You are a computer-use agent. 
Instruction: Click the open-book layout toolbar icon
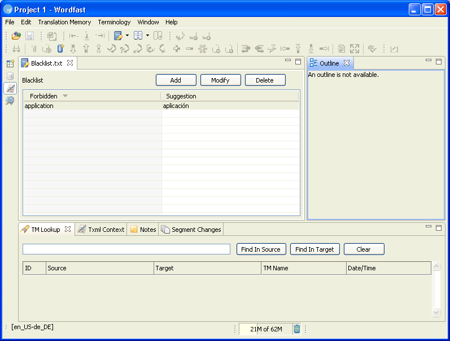138,36
